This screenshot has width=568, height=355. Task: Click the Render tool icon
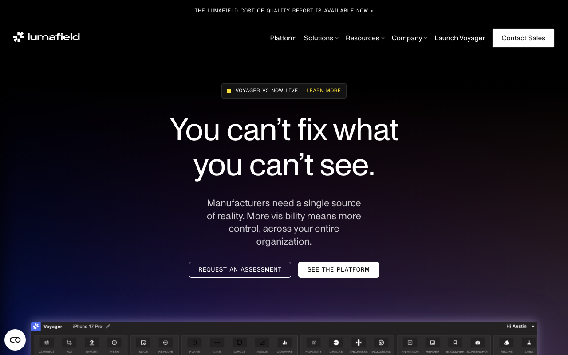point(433,343)
